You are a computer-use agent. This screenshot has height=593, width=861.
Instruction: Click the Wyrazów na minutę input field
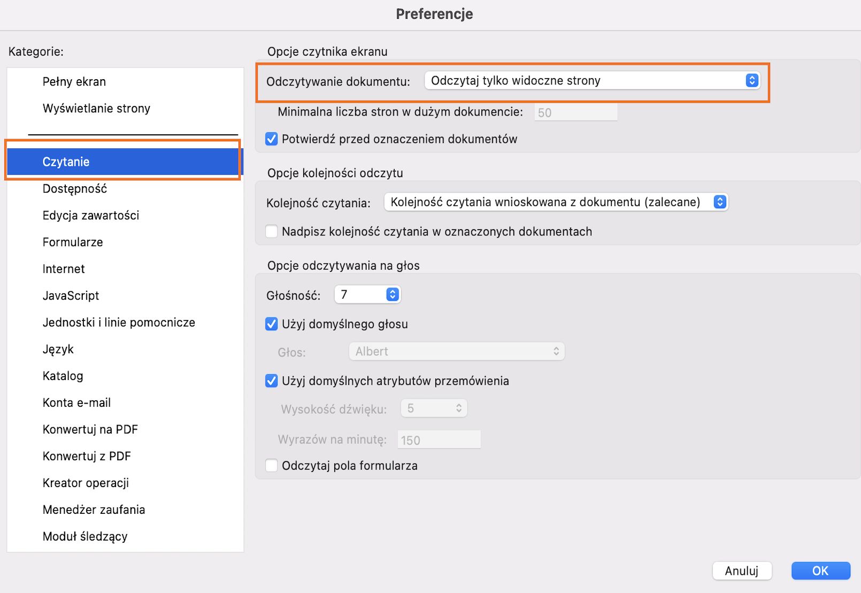click(x=439, y=439)
